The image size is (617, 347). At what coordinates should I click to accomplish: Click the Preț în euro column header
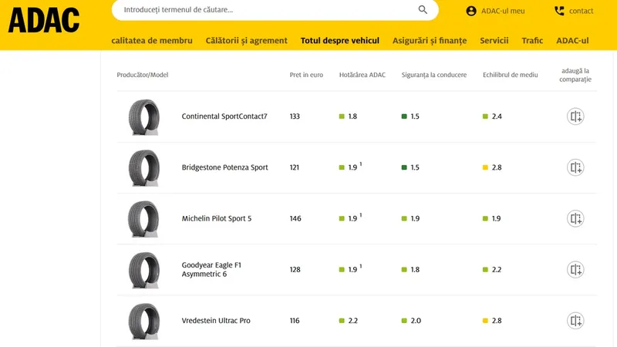click(306, 75)
